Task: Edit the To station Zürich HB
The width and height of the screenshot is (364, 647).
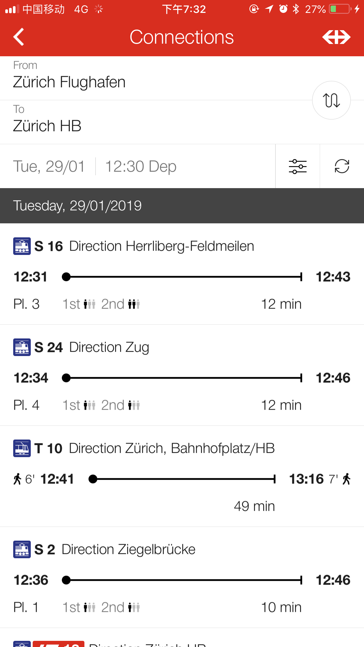Action: [x=47, y=125]
